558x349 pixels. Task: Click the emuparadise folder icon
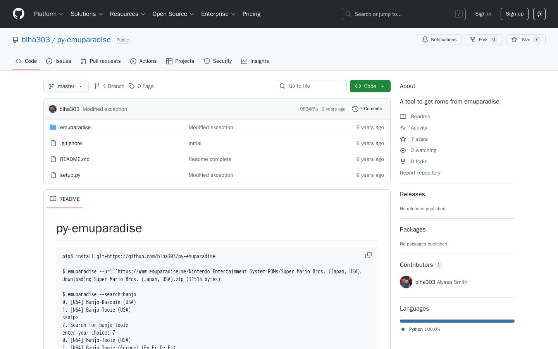53,127
